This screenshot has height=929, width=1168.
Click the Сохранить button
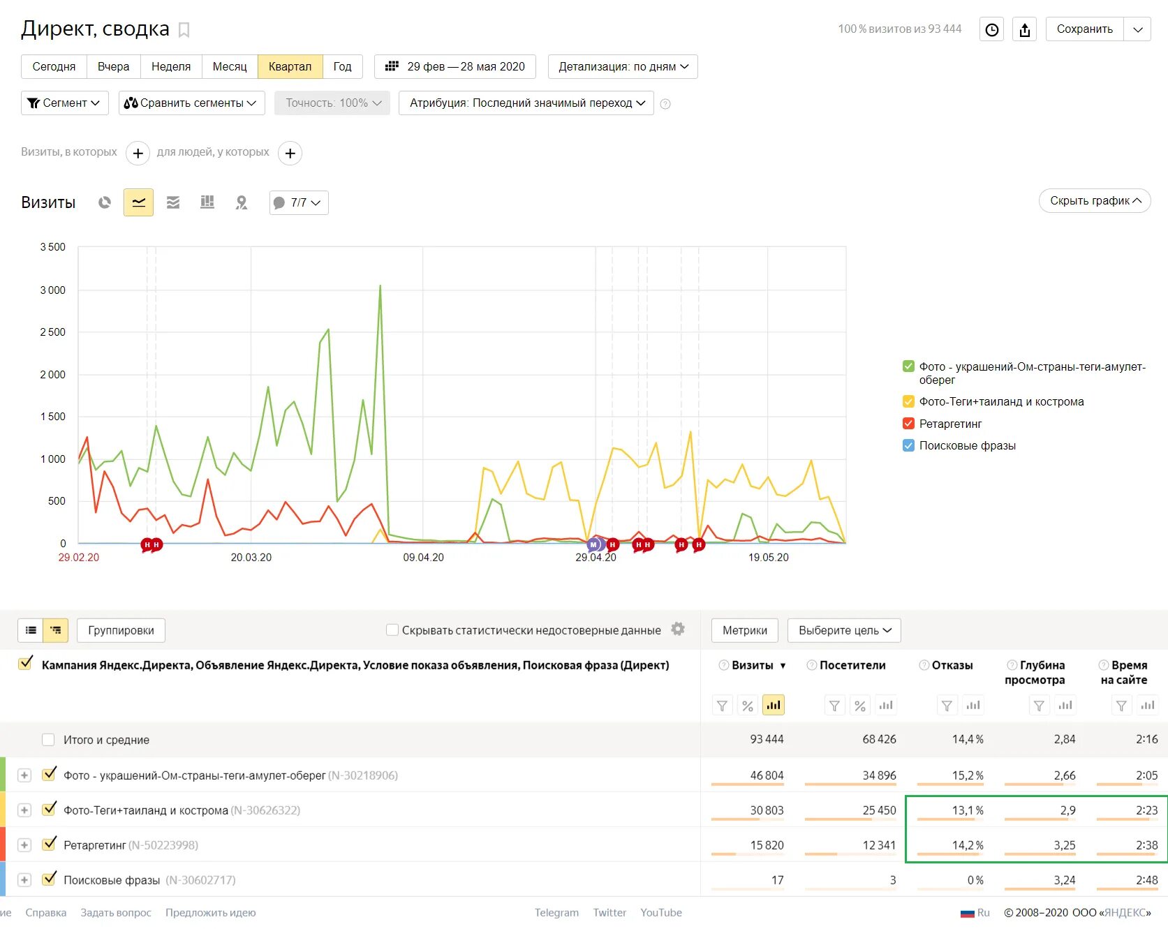[1084, 29]
